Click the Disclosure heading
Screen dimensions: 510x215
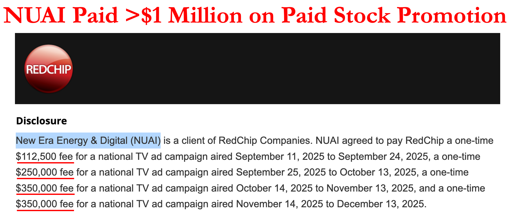coord(42,121)
